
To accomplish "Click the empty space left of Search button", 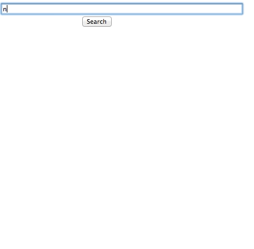I will pos(41,22).
